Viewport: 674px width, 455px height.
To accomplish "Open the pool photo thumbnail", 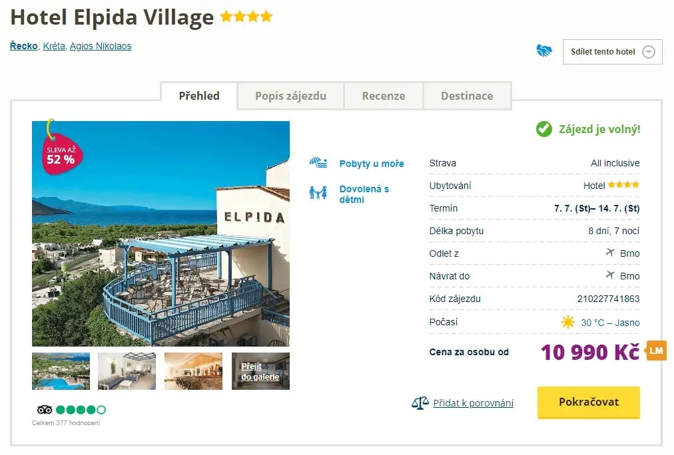I will pos(61,371).
